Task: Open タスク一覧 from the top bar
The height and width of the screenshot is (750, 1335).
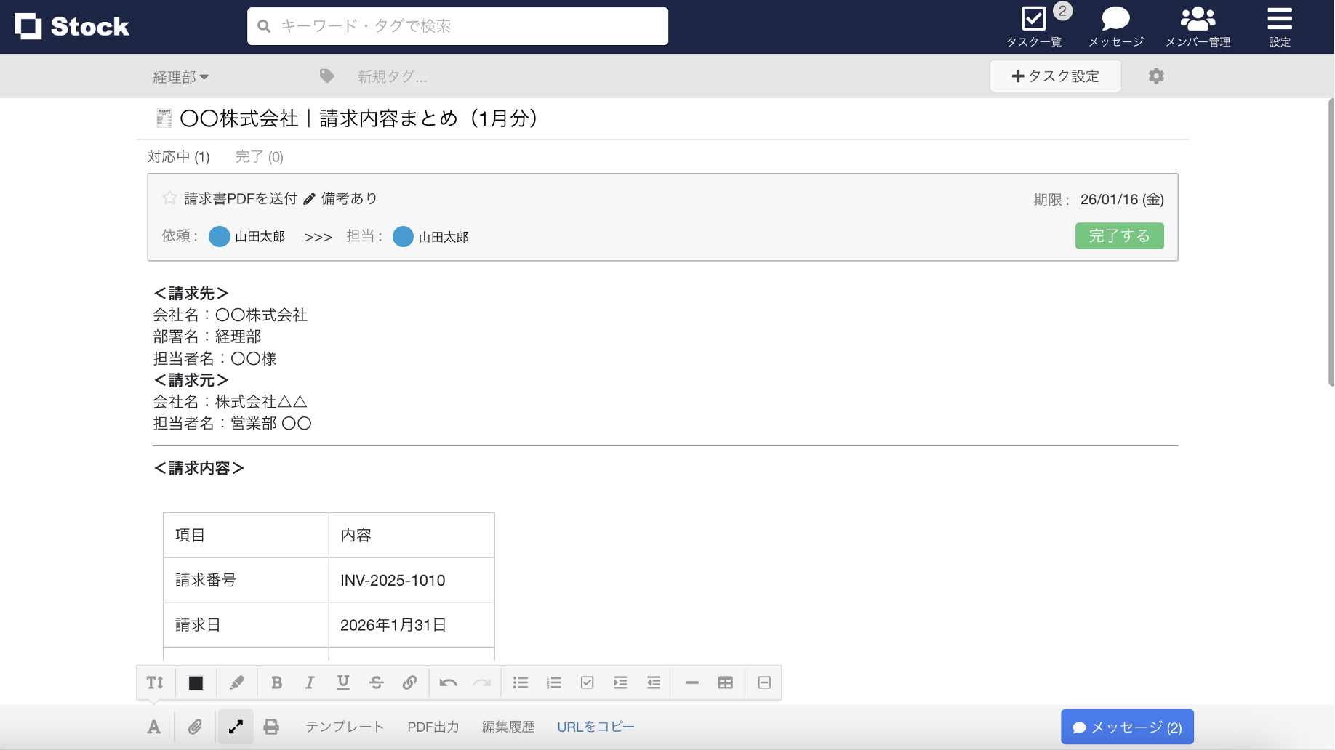Action: click(1033, 26)
